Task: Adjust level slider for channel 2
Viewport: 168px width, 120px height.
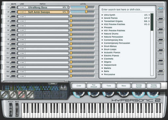Action: 82,12
